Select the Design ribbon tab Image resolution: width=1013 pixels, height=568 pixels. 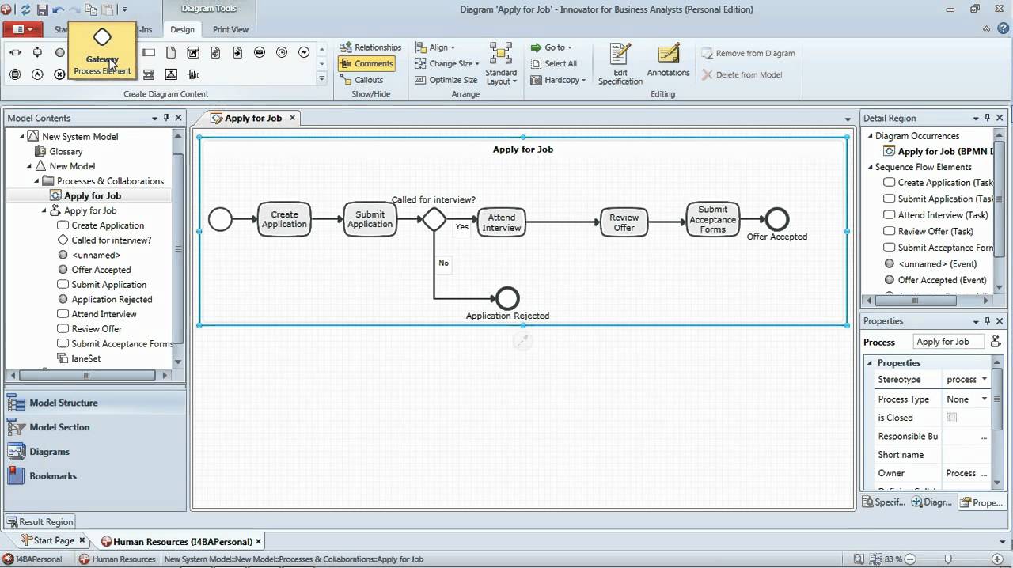(182, 29)
